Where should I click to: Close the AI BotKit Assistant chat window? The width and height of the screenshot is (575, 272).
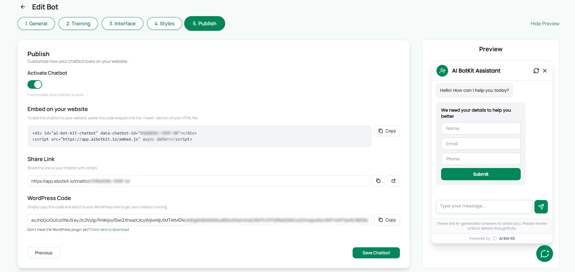coord(545,71)
